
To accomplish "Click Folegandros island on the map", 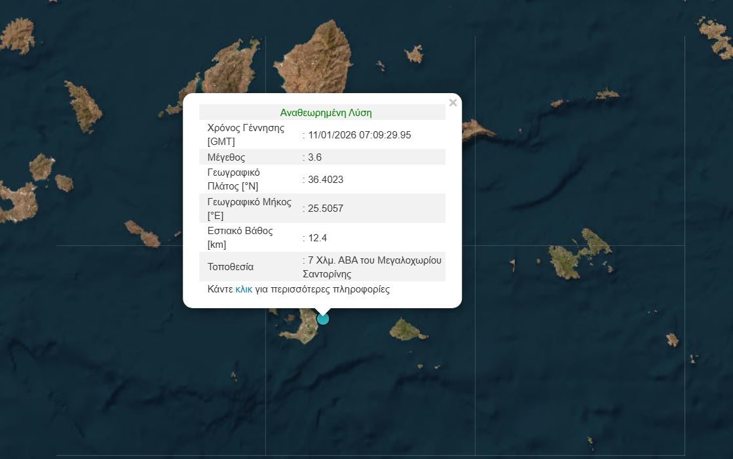I will (x=143, y=233).
